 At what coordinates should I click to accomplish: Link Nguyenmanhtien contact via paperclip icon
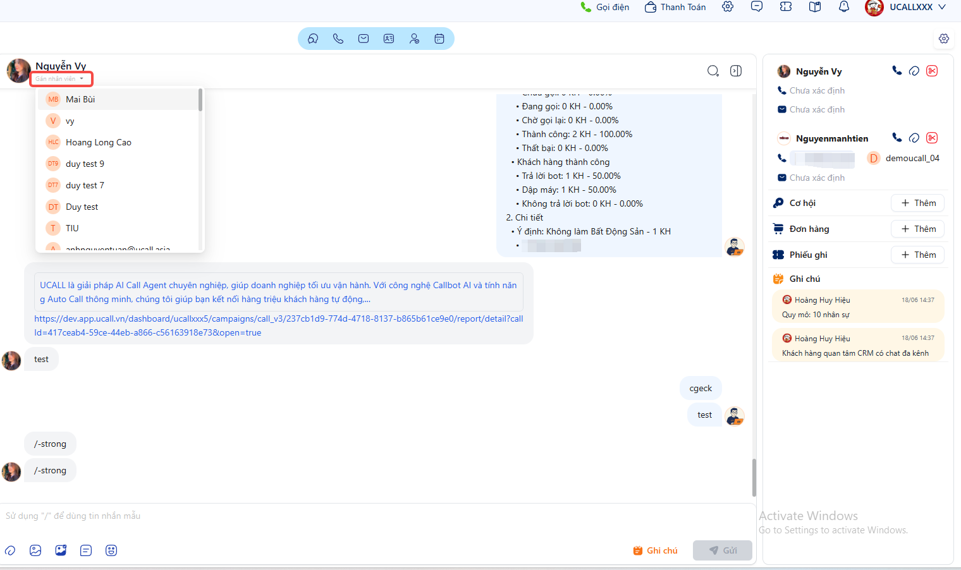(914, 138)
